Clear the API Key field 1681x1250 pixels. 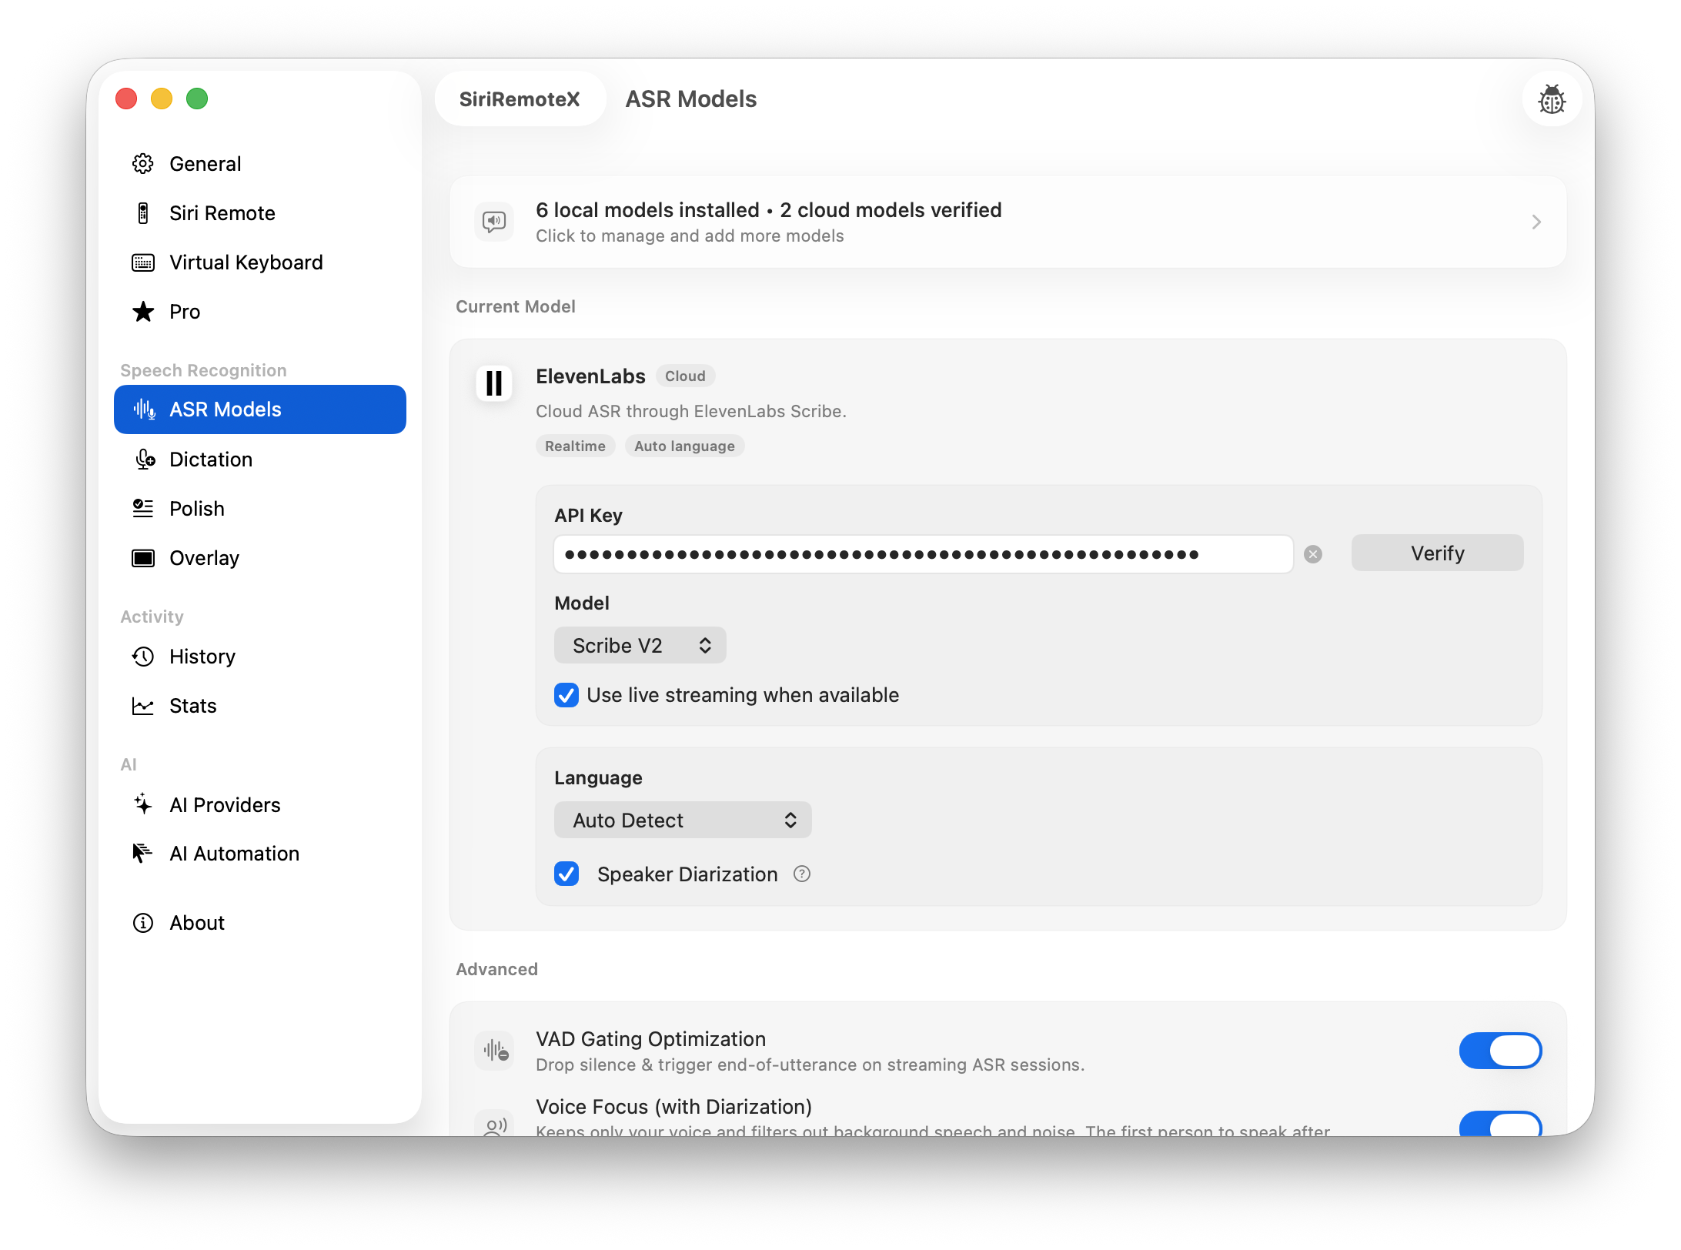click(1313, 554)
